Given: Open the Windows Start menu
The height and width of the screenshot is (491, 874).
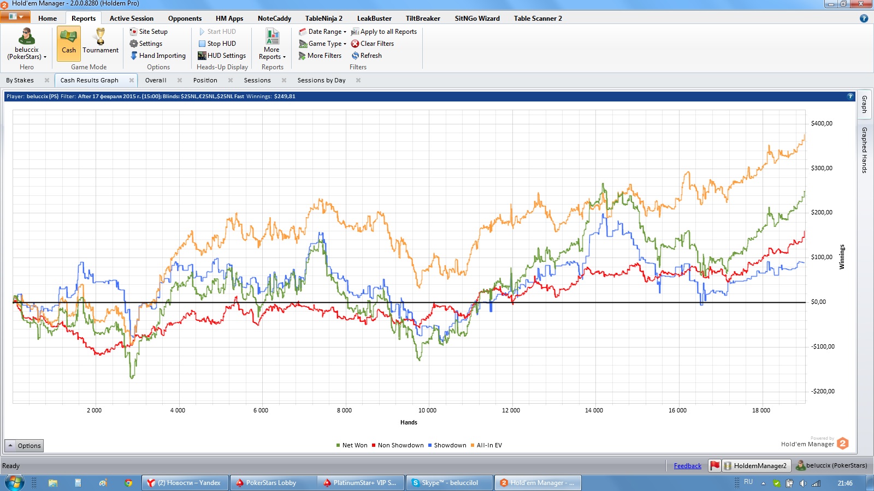Looking at the screenshot, I should 14,483.
